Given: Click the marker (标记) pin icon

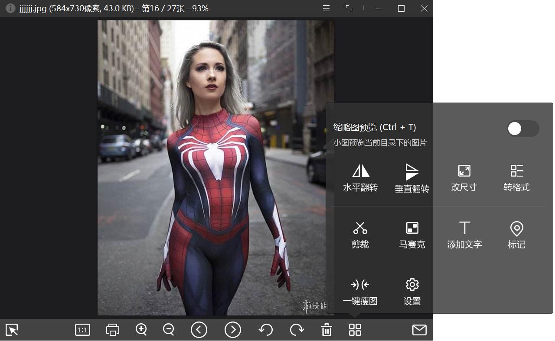Looking at the screenshot, I should click(516, 228).
